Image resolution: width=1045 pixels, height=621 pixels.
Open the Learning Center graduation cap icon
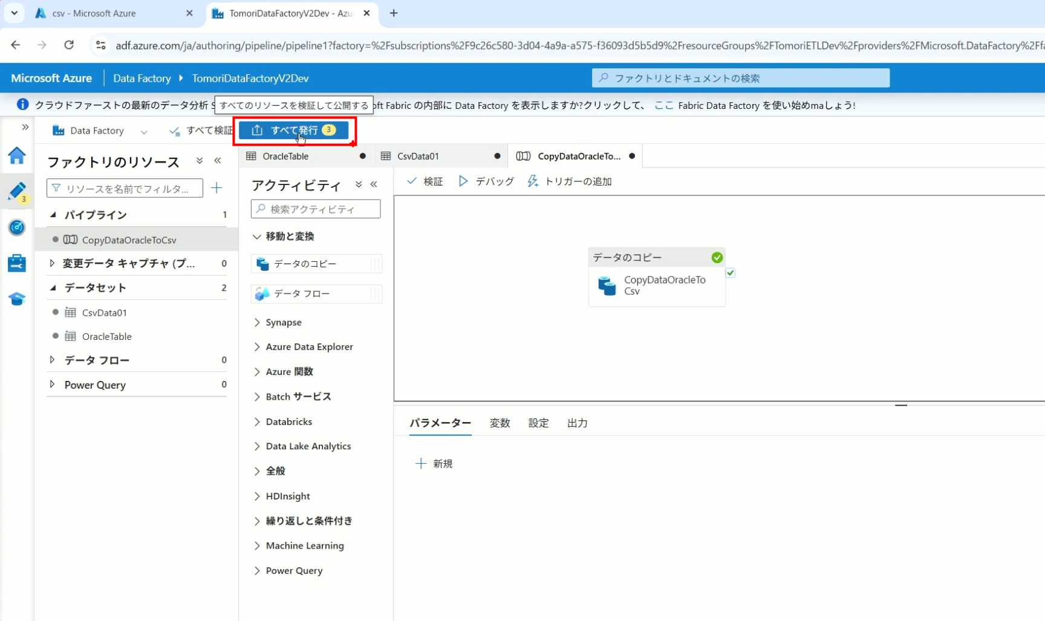point(17,299)
